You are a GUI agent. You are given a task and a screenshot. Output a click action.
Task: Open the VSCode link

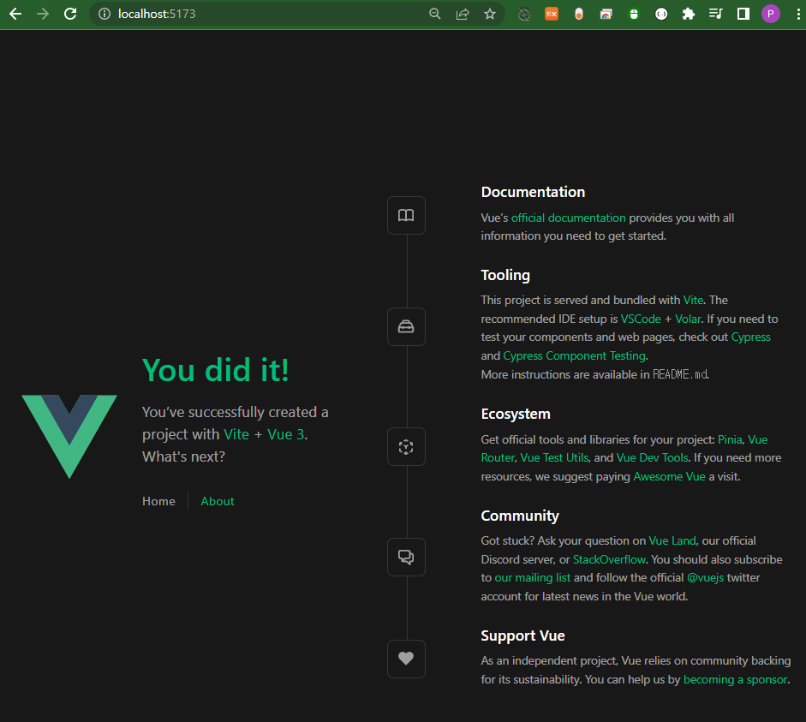click(641, 319)
